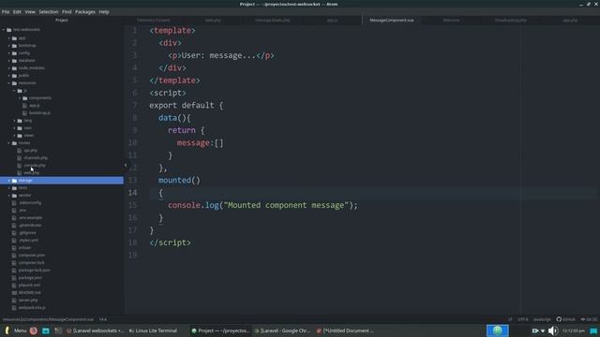Image resolution: width=600 pixels, height=337 pixels.
Task: Click line number 7 in the gutter
Action: pos(134,106)
